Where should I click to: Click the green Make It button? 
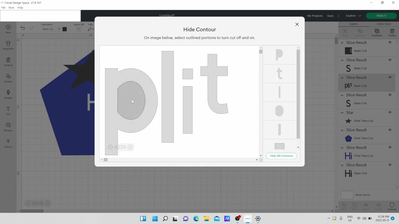tap(381, 16)
